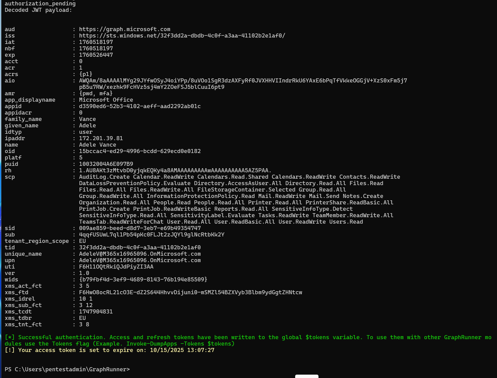
Task: Click the PowerShell prompt line for GraphRunner
Action: coord(67,370)
